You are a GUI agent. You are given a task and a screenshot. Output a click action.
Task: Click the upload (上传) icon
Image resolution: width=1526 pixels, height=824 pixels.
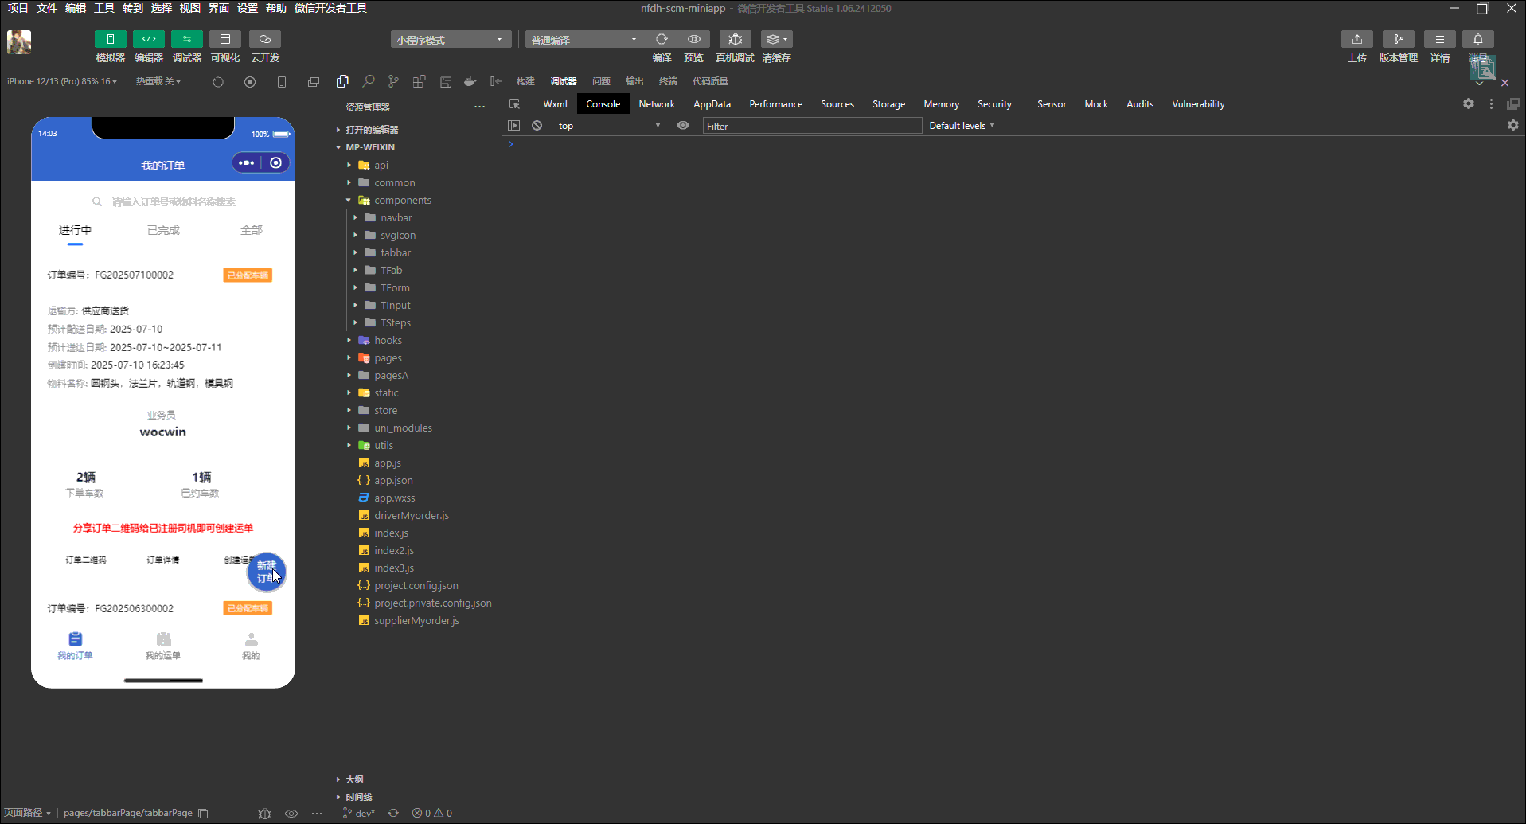click(x=1357, y=39)
